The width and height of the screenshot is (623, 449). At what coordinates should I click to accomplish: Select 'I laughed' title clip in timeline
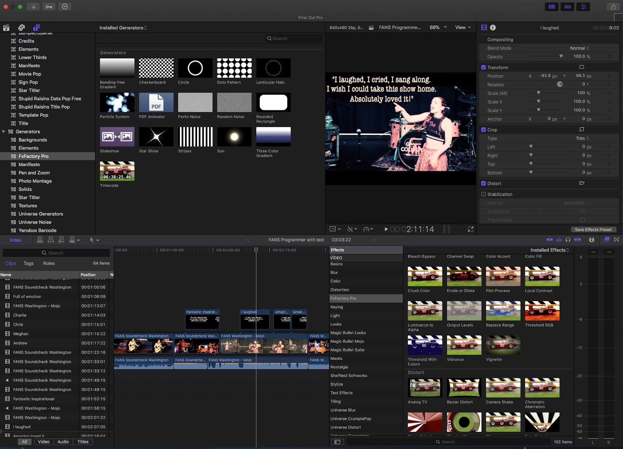pyautogui.click(x=255, y=319)
